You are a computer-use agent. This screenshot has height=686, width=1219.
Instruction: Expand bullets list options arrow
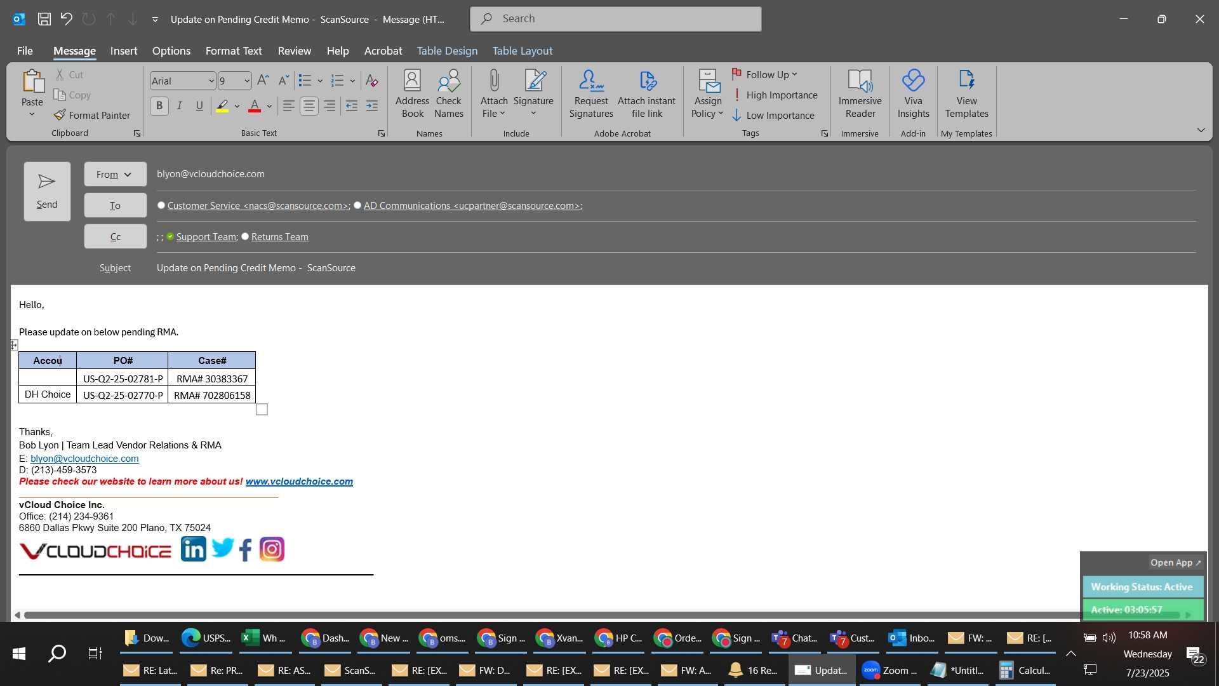point(320,81)
